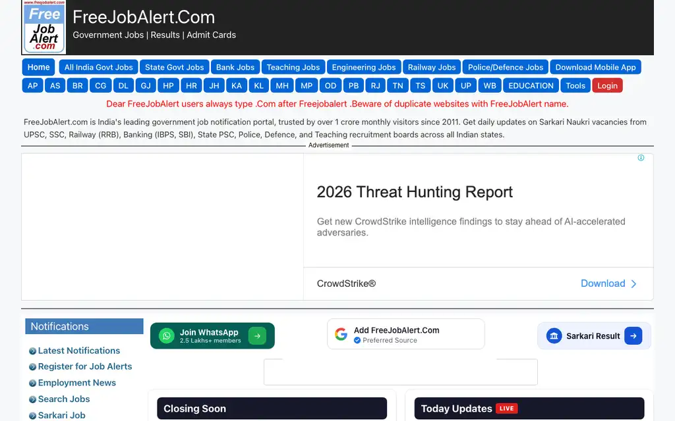The image size is (675, 421).
Task: Select the JH state button
Action: pyautogui.click(x=214, y=86)
